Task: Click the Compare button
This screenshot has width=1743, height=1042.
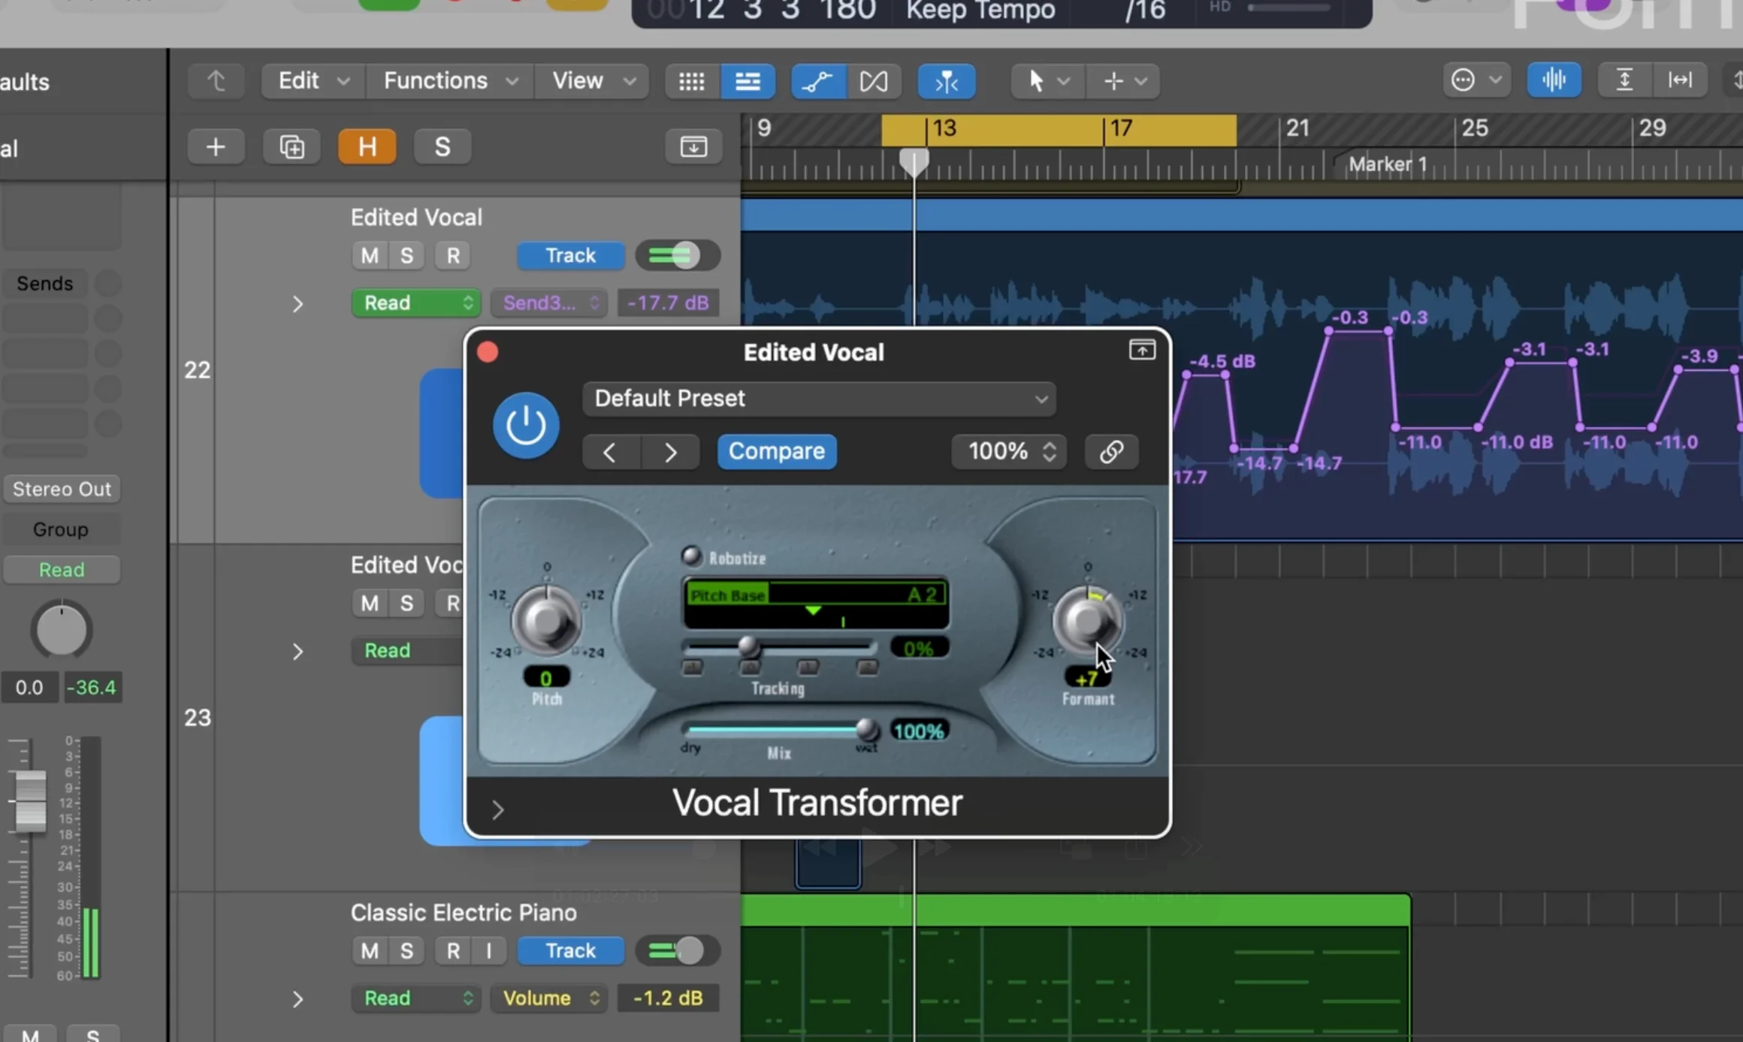Action: point(776,451)
